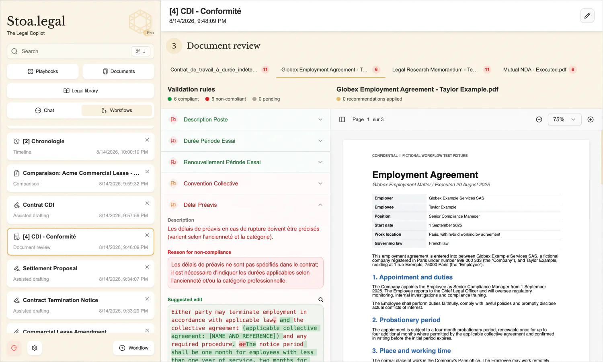
Task: Click the search magnifier icon in sidebar
Action: point(14,51)
